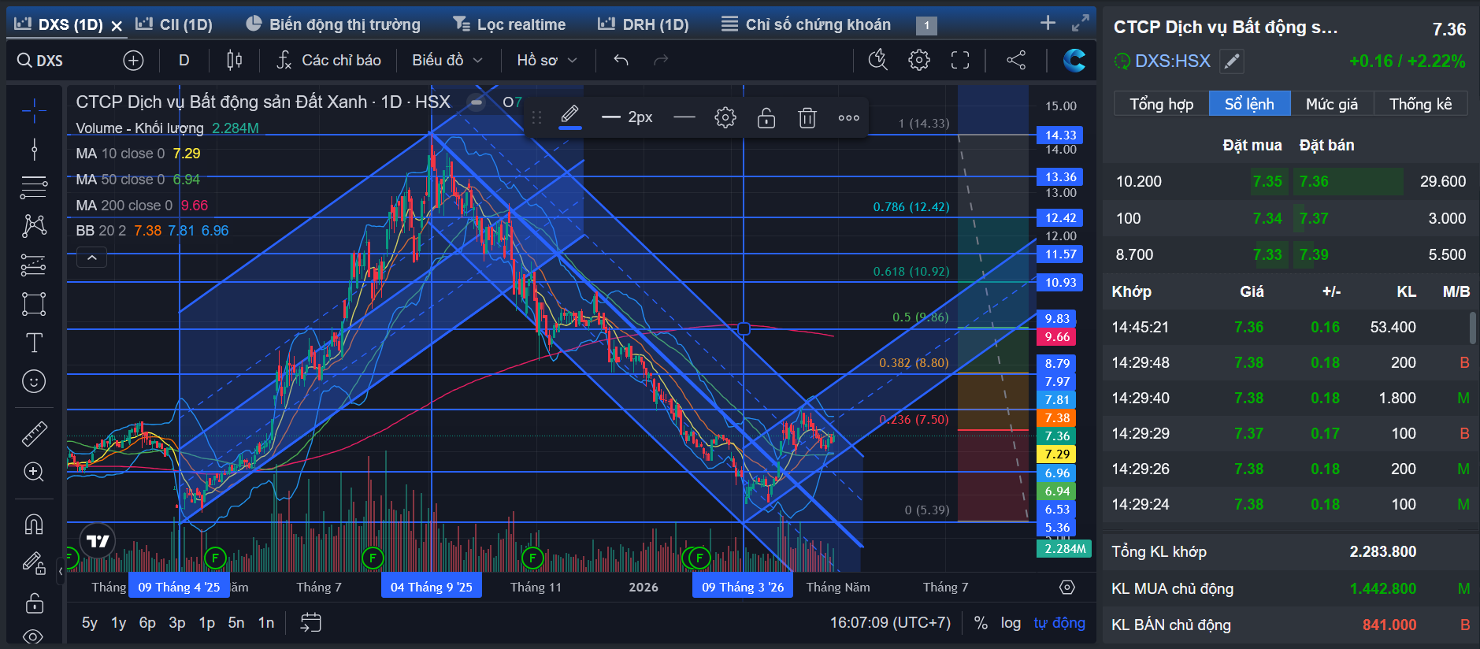Viewport: 1480px width, 649px height.
Task: Set chart range to 6p
Action: (x=147, y=623)
